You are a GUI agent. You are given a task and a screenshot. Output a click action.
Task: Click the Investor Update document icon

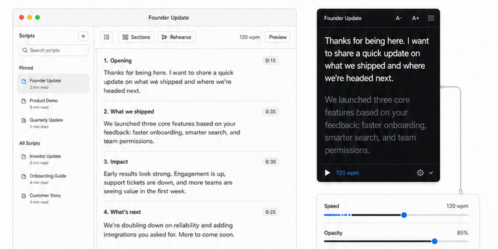pos(24,157)
